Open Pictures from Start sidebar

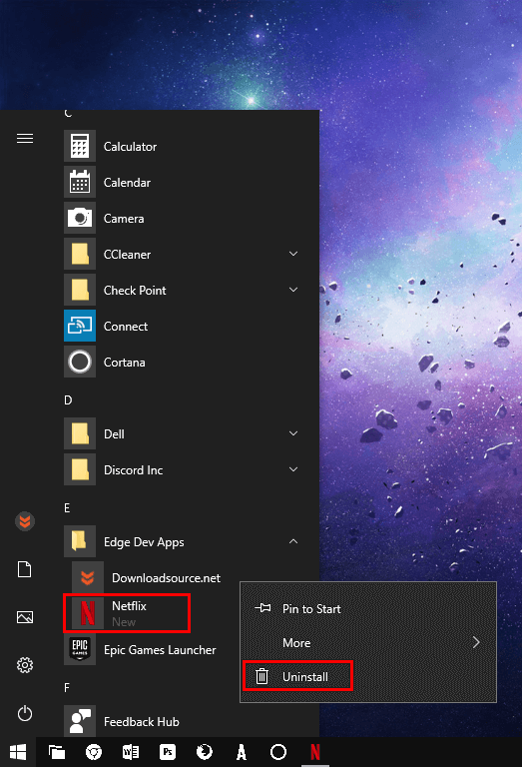pos(25,617)
